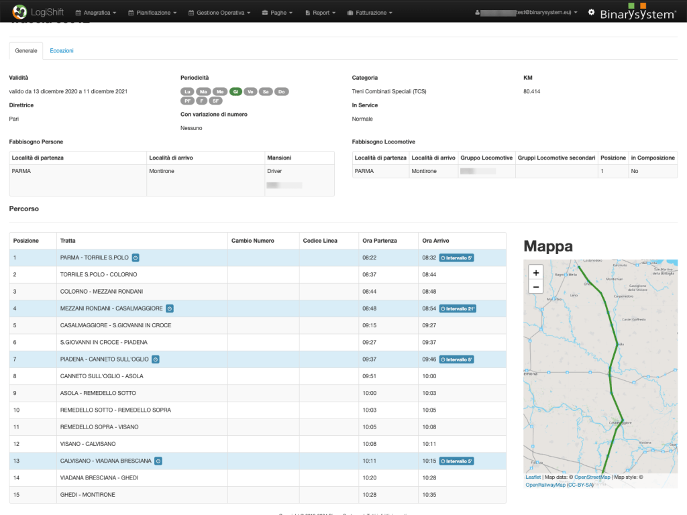Select row REMEDELLO SOPRA - VISANO
Image resolution: width=687 pixels, height=515 pixels.
pos(258,427)
